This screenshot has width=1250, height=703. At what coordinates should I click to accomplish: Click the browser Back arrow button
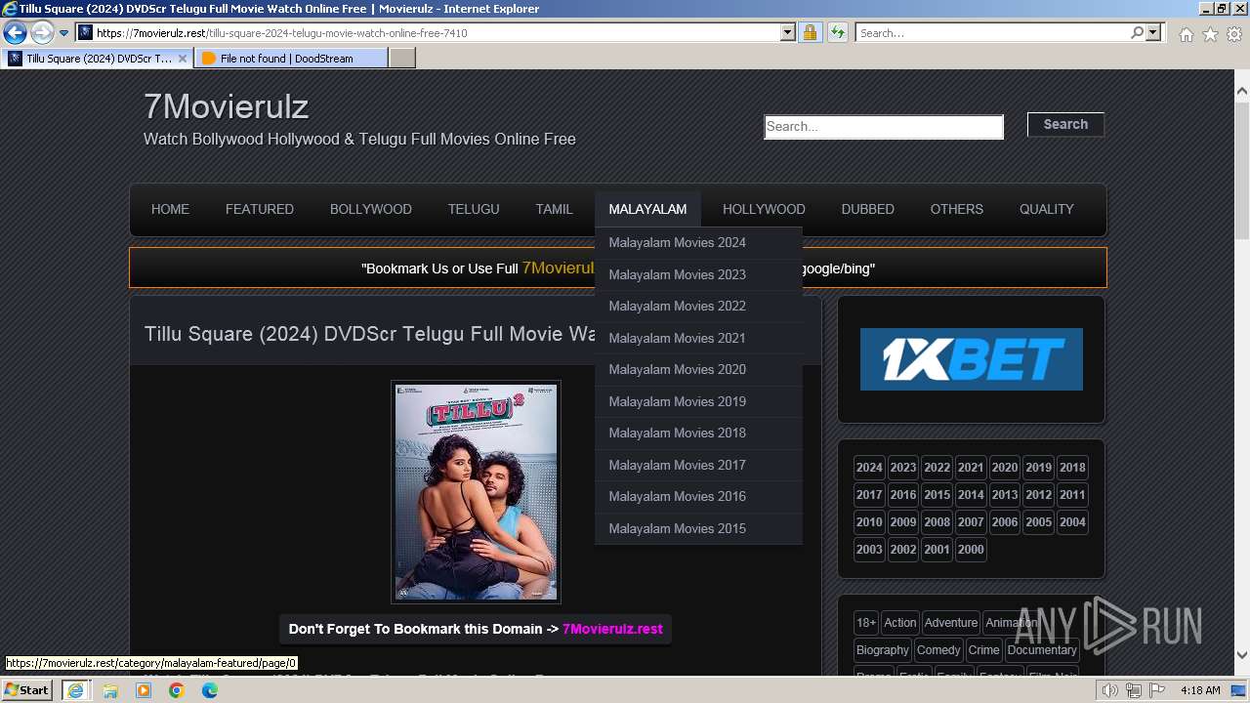pos(15,32)
